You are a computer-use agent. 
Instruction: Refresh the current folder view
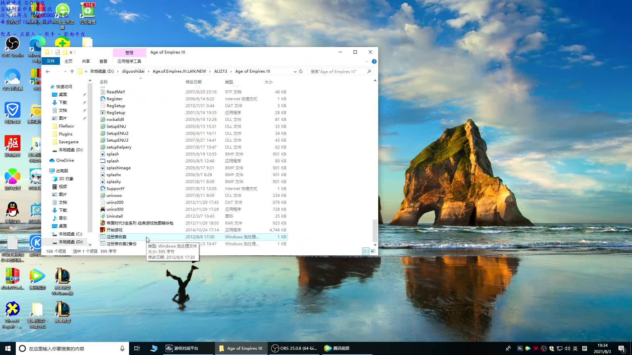tap(301, 71)
